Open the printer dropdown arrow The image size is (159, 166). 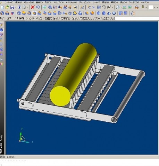[28, 8]
